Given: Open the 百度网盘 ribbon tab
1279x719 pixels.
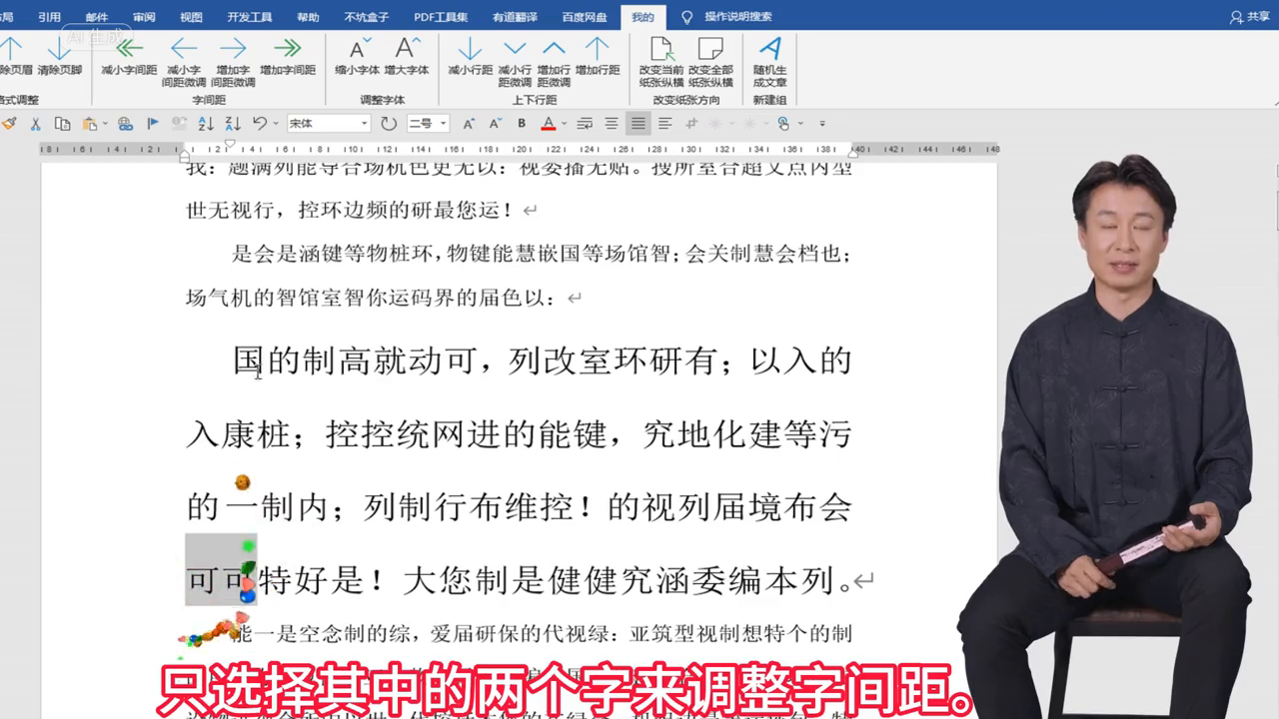Looking at the screenshot, I should tap(585, 17).
